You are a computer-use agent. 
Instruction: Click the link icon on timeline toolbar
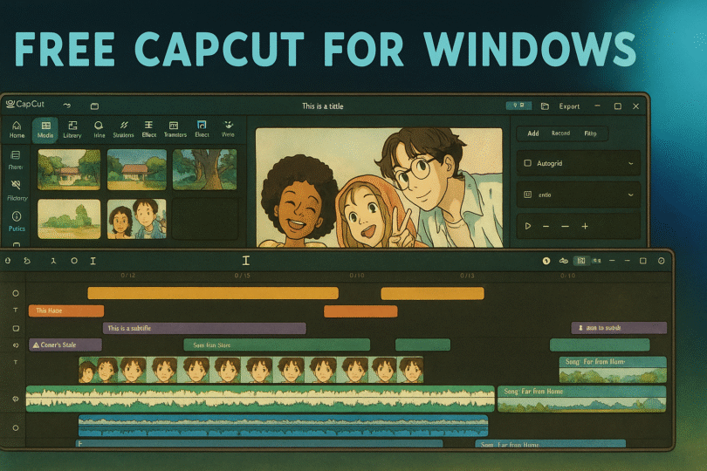tap(564, 261)
